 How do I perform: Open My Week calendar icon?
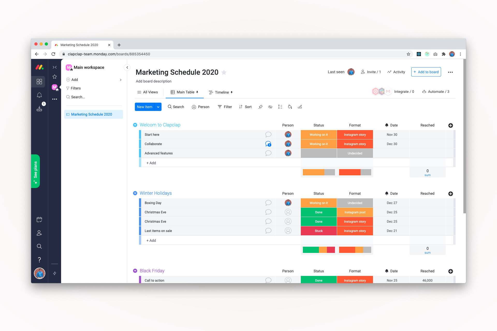click(39, 220)
